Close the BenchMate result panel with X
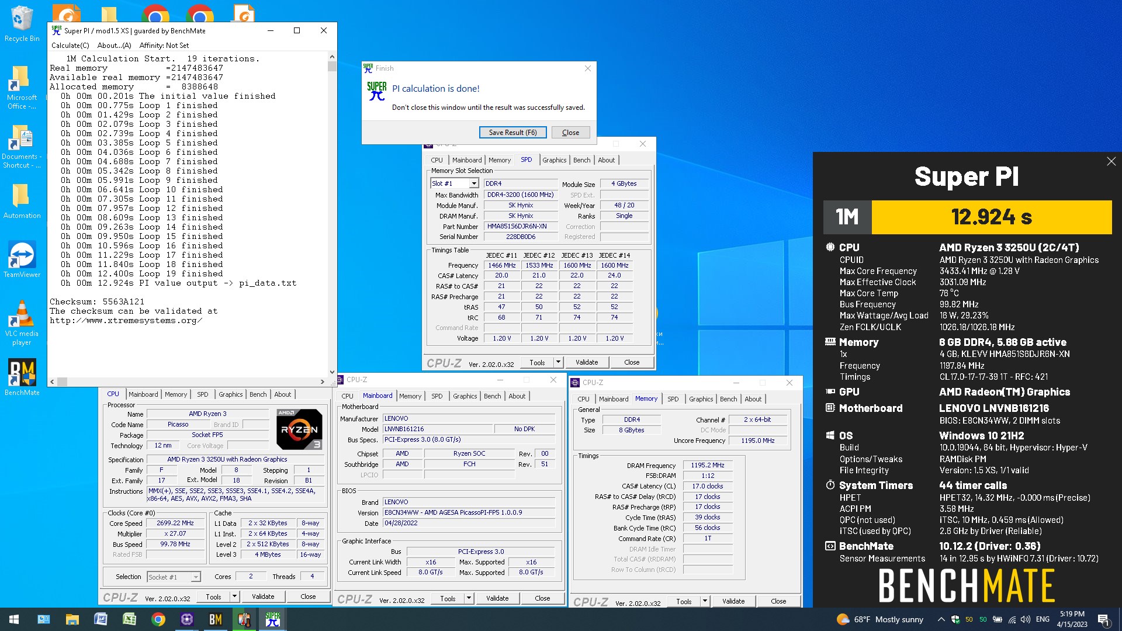The image size is (1122, 631). click(x=1111, y=161)
